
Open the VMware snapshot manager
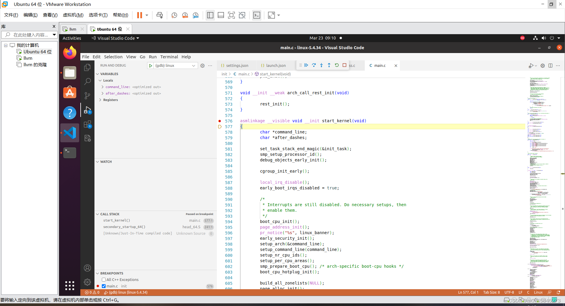pyautogui.click(x=195, y=15)
